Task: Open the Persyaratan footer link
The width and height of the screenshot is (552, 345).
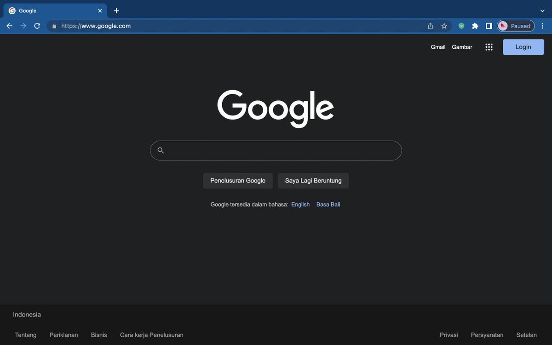Action: [487, 335]
